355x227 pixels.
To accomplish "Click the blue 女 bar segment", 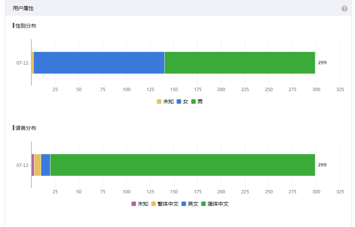I will click(99, 63).
